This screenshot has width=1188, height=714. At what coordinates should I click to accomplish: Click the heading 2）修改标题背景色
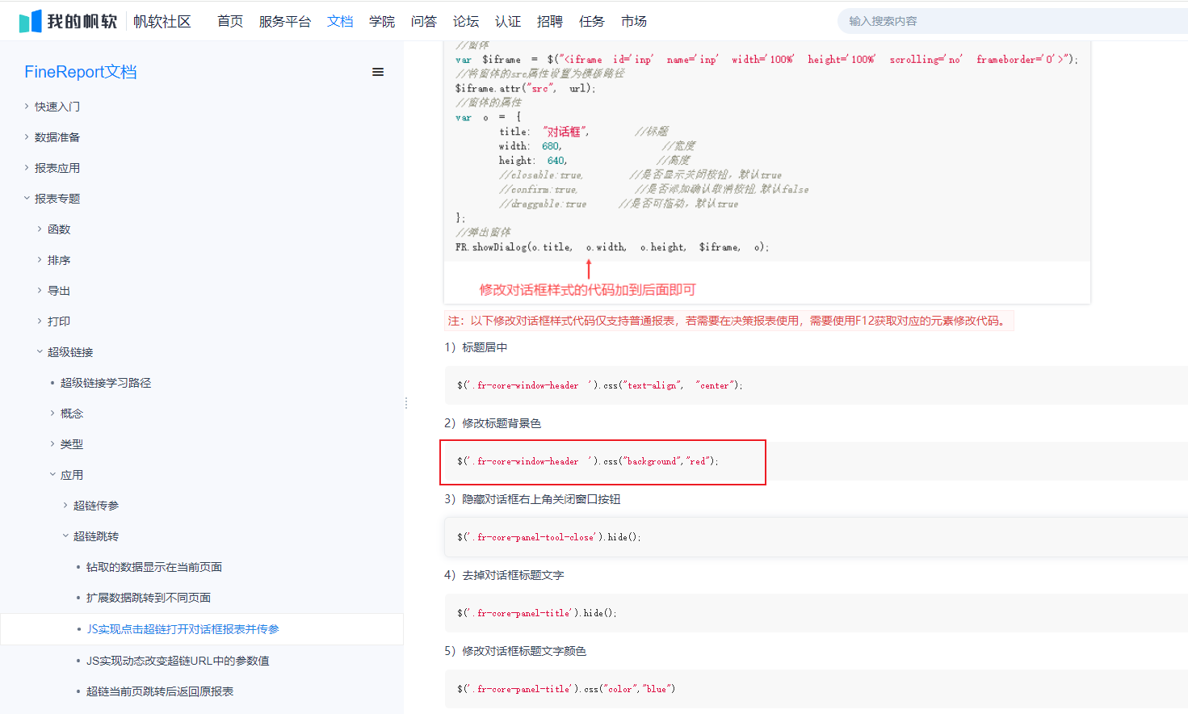coord(493,423)
